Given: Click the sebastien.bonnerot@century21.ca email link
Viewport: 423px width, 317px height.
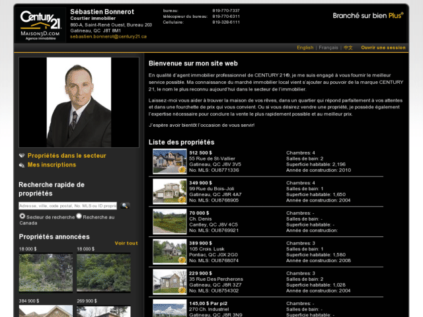Looking at the screenshot, I should [x=108, y=36].
